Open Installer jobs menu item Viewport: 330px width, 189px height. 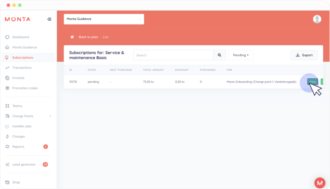tap(22, 126)
